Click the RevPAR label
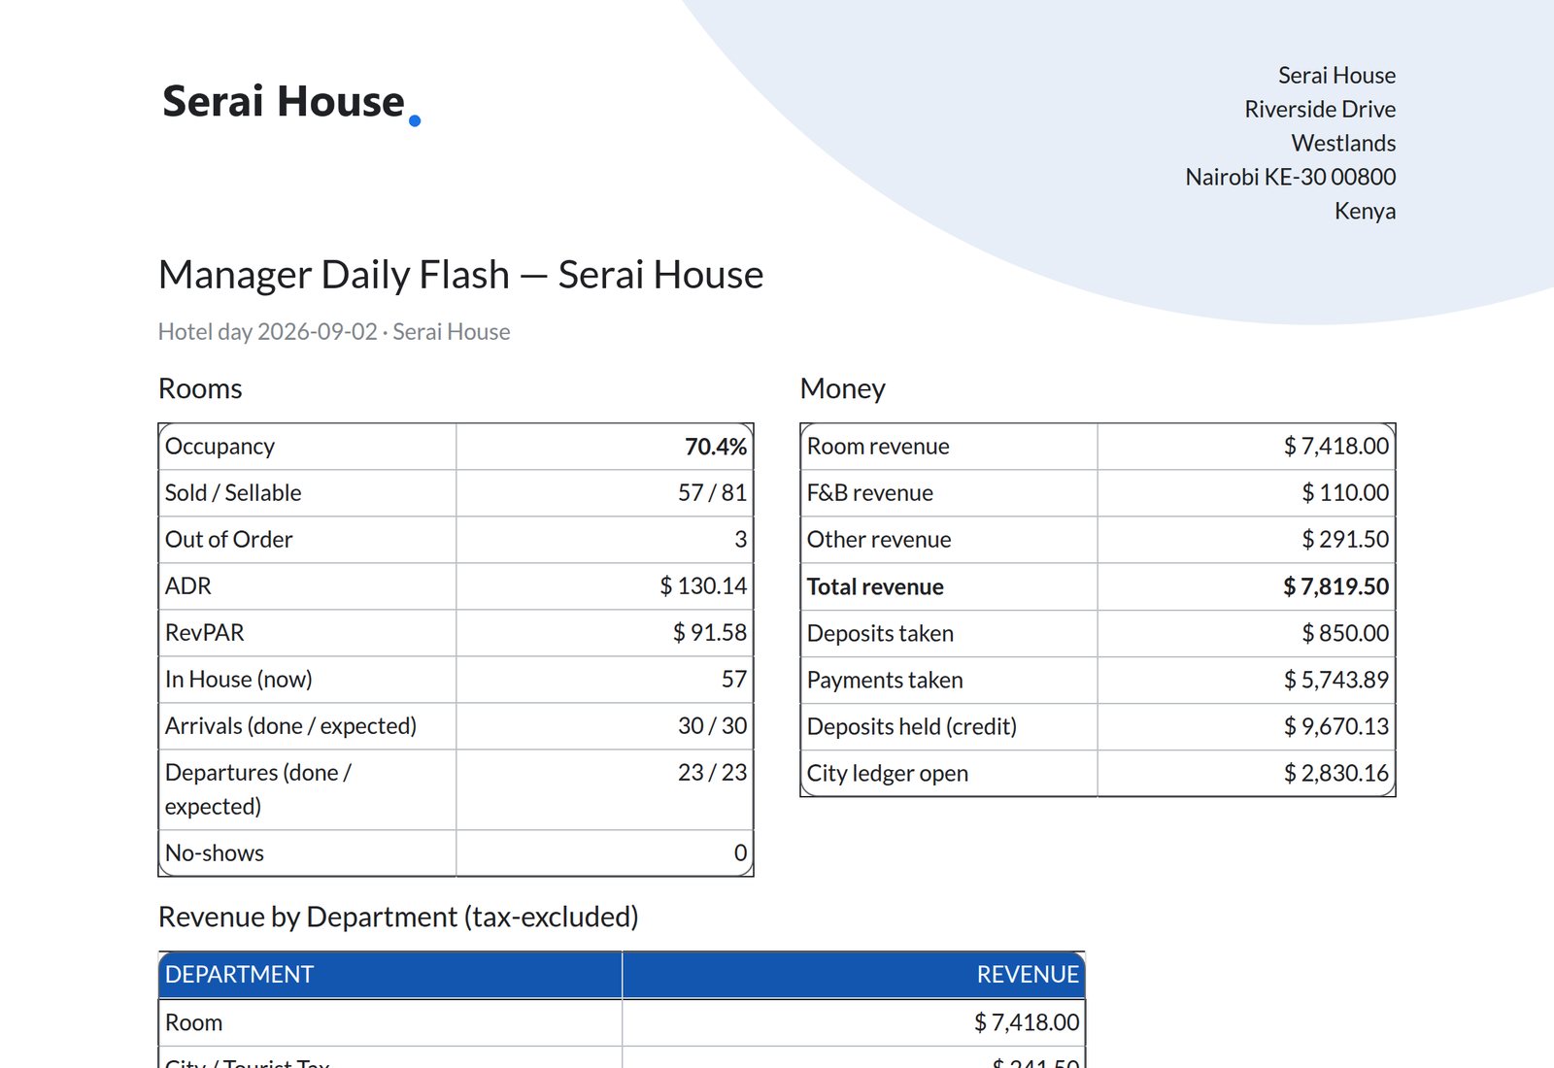Screen dimensions: 1554x1068 (x=204, y=633)
